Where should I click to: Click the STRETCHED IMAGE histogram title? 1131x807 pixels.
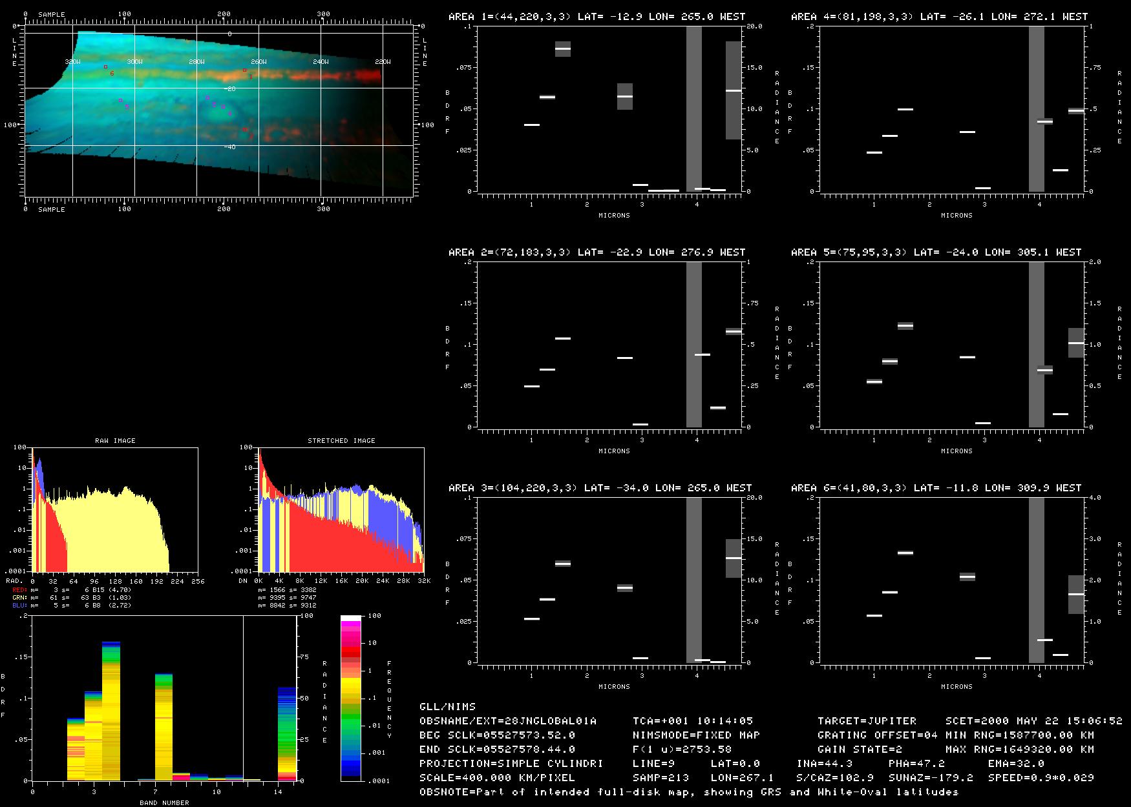point(341,440)
